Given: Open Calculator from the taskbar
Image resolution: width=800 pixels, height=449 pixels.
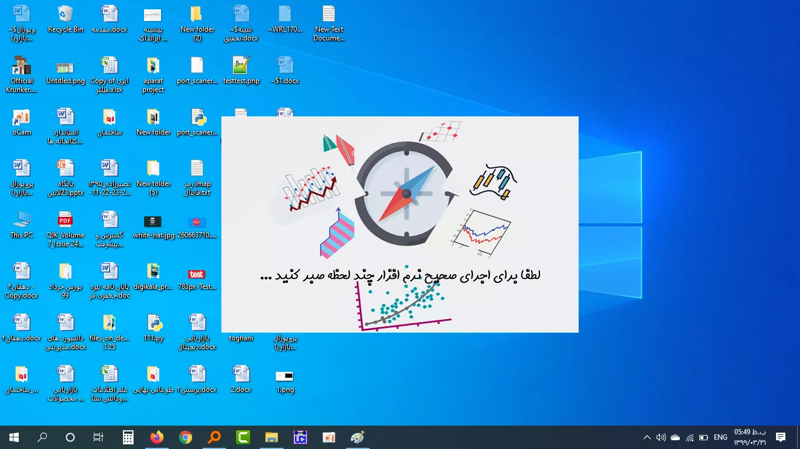Looking at the screenshot, I should (x=128, y=437).
